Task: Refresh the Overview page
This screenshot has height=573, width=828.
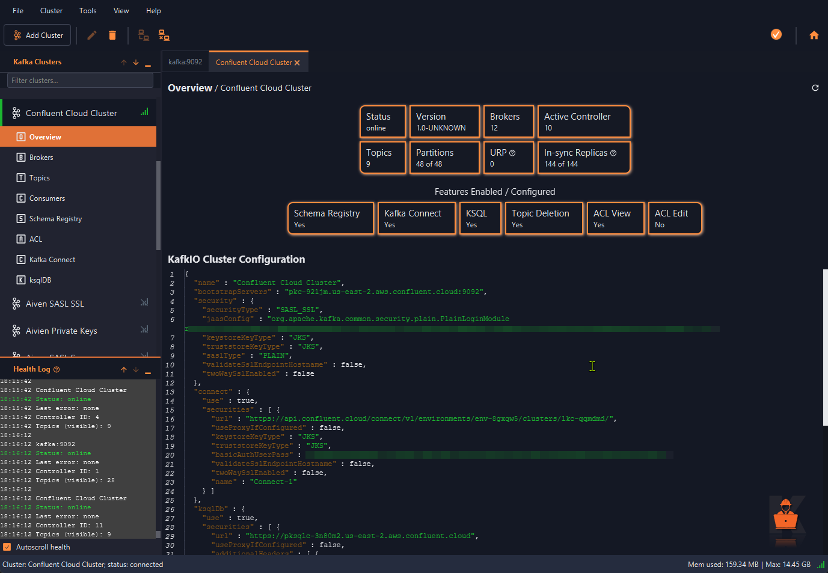Action: pyautogui.click(x=815, y=88)
